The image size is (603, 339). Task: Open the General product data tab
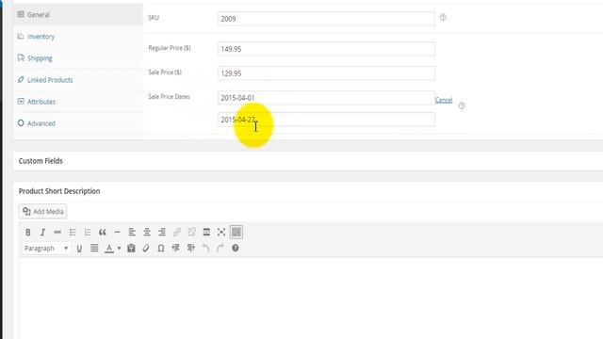pyautogui.click(x=78, y=15)
